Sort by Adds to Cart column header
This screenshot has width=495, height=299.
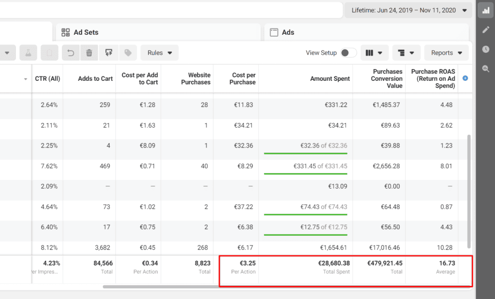[x=95, y=79]
